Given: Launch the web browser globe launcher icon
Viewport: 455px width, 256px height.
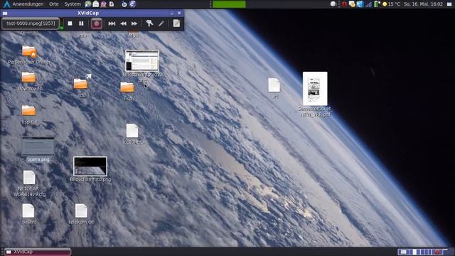Looking at the screenshot, I should (87, 4).
